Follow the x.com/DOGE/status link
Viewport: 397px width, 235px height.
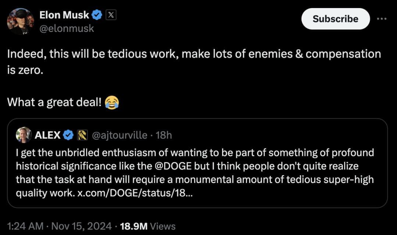click(134, 194)
